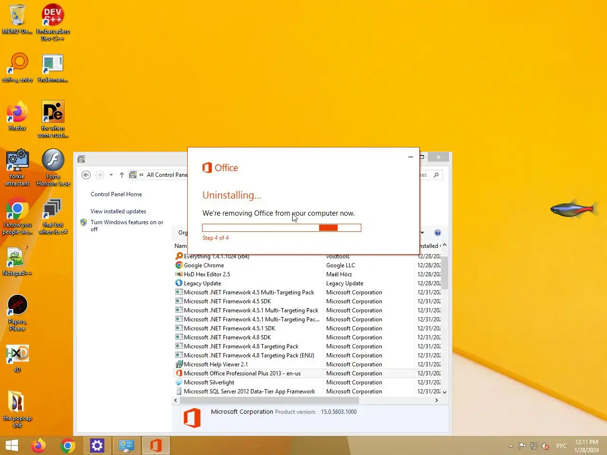The width and height of the screenshot is (607, 455).
Task: Select Microsoft Office Professional Plus 2013 row
Action: point(242,373)
